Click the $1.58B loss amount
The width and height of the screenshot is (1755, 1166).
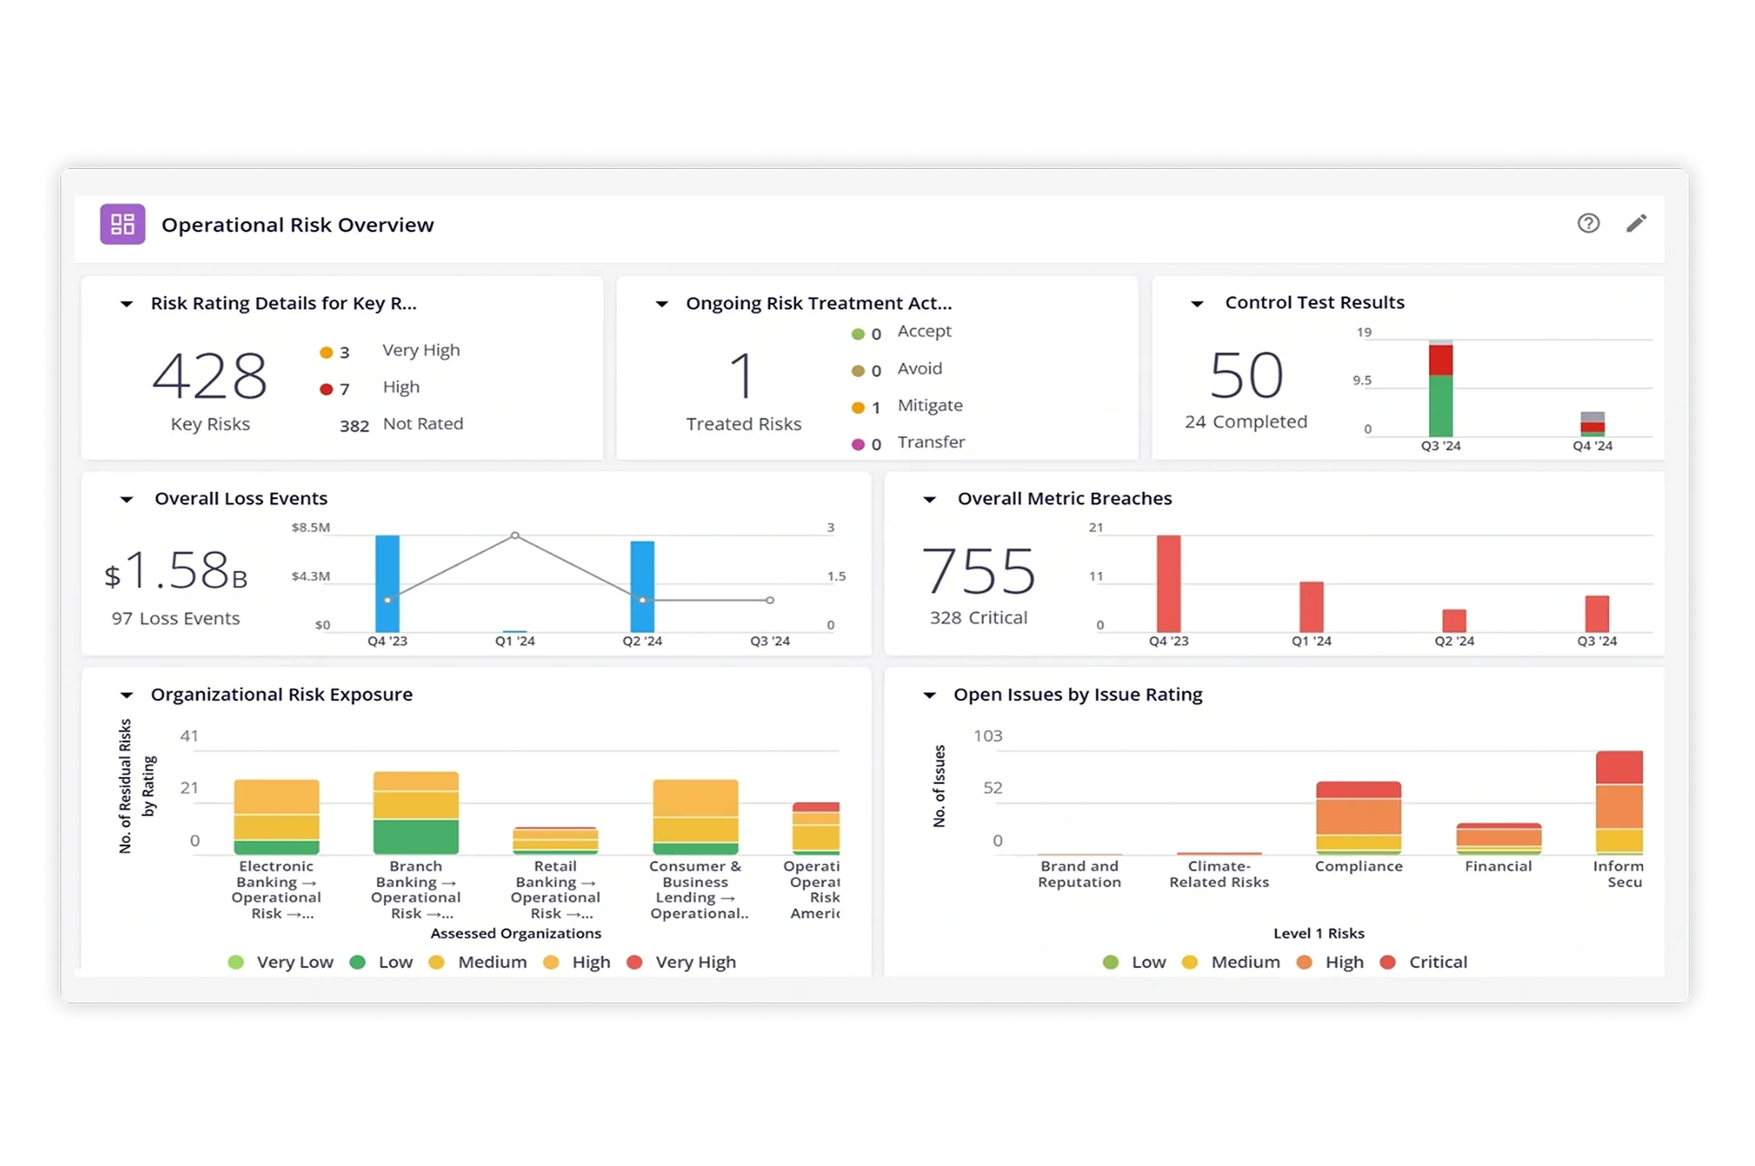click(176, 571)
